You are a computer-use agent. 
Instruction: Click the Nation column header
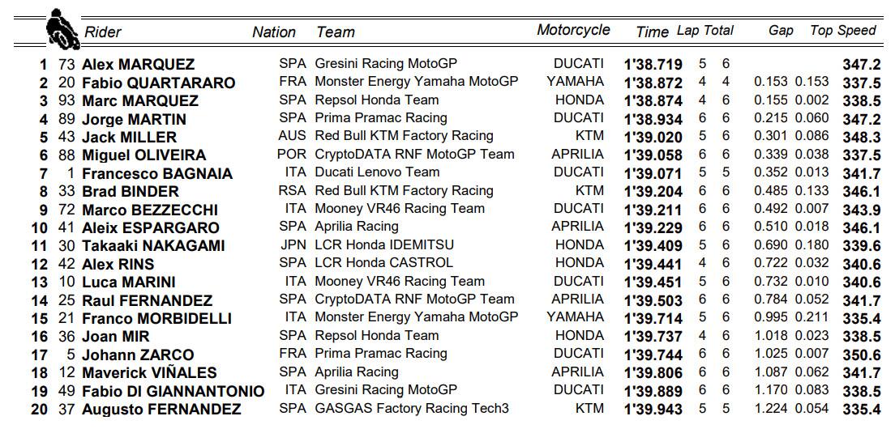click(x=274, y=32)
